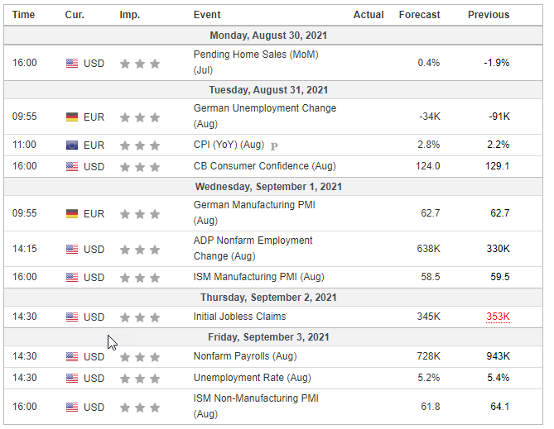This screenshot has height=429, width=554.
Task: Sort by the Time column header
Action: click(x=23, y=15)
